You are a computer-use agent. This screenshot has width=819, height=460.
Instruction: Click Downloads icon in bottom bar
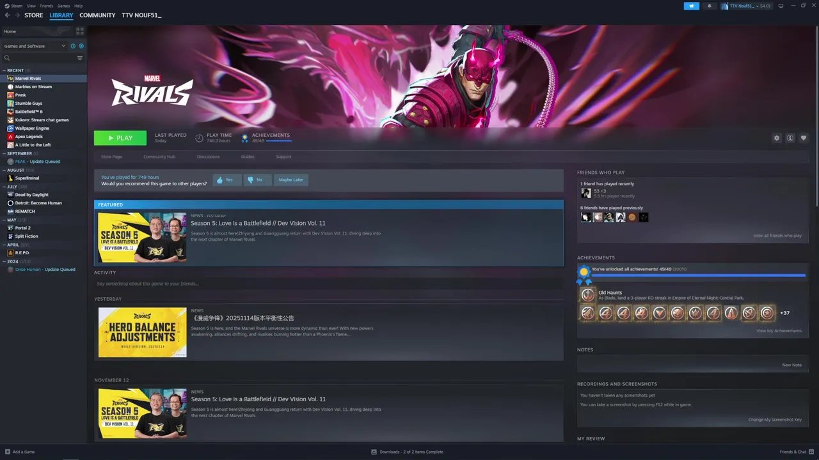point(374,452)
